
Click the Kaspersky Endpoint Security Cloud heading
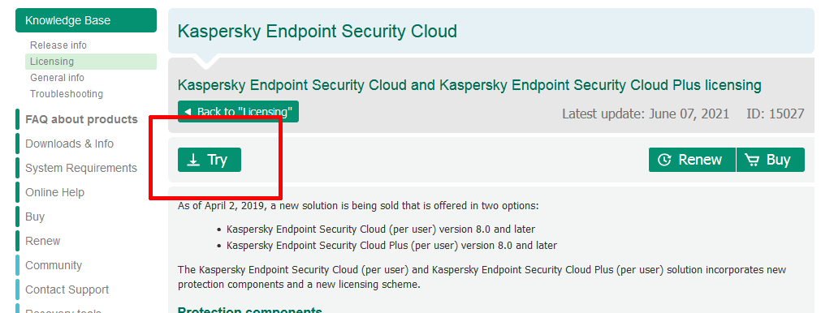(x=317, y=31)
